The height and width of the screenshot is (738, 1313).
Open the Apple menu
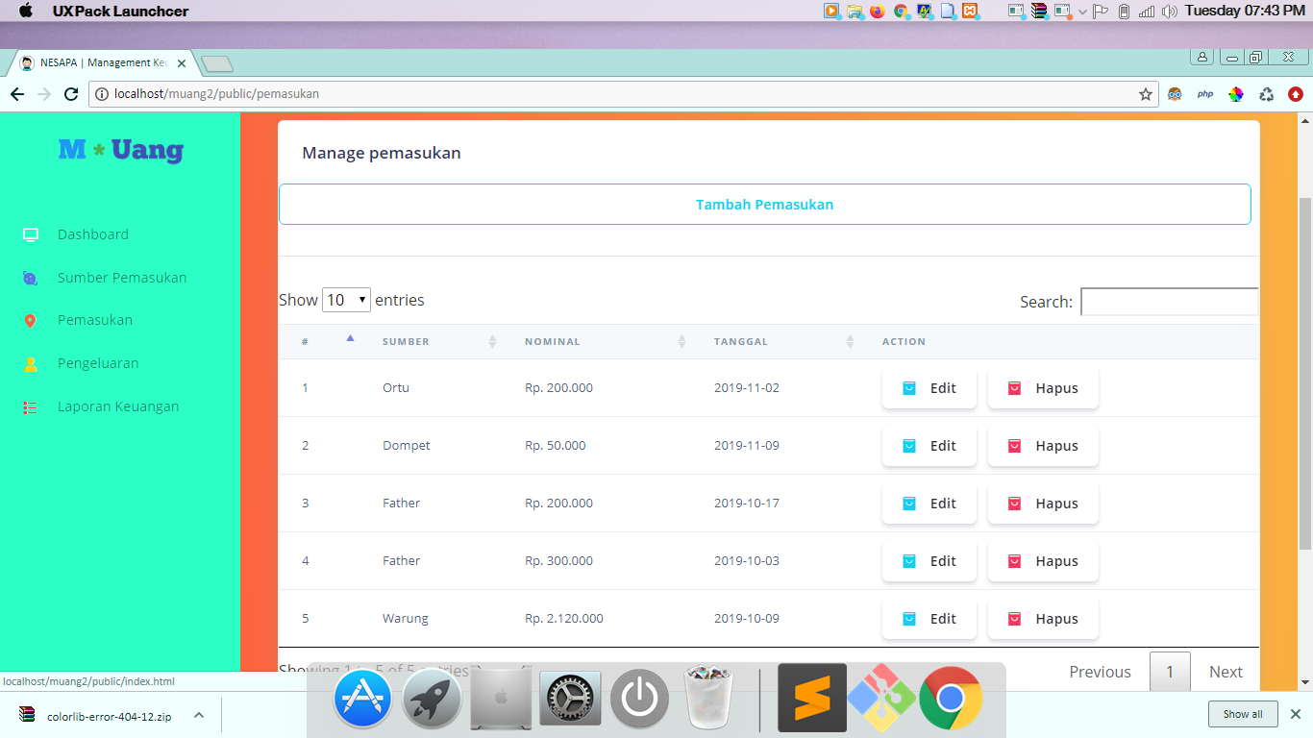click(x=25, y=11)
